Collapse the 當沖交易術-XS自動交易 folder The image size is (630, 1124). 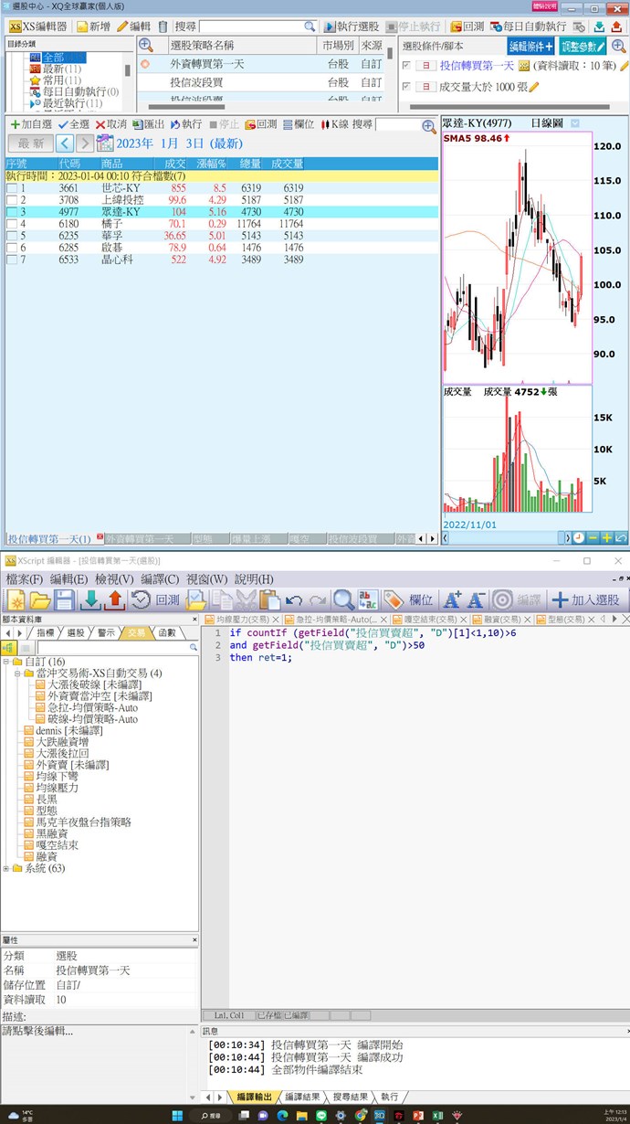coord(17,673)
